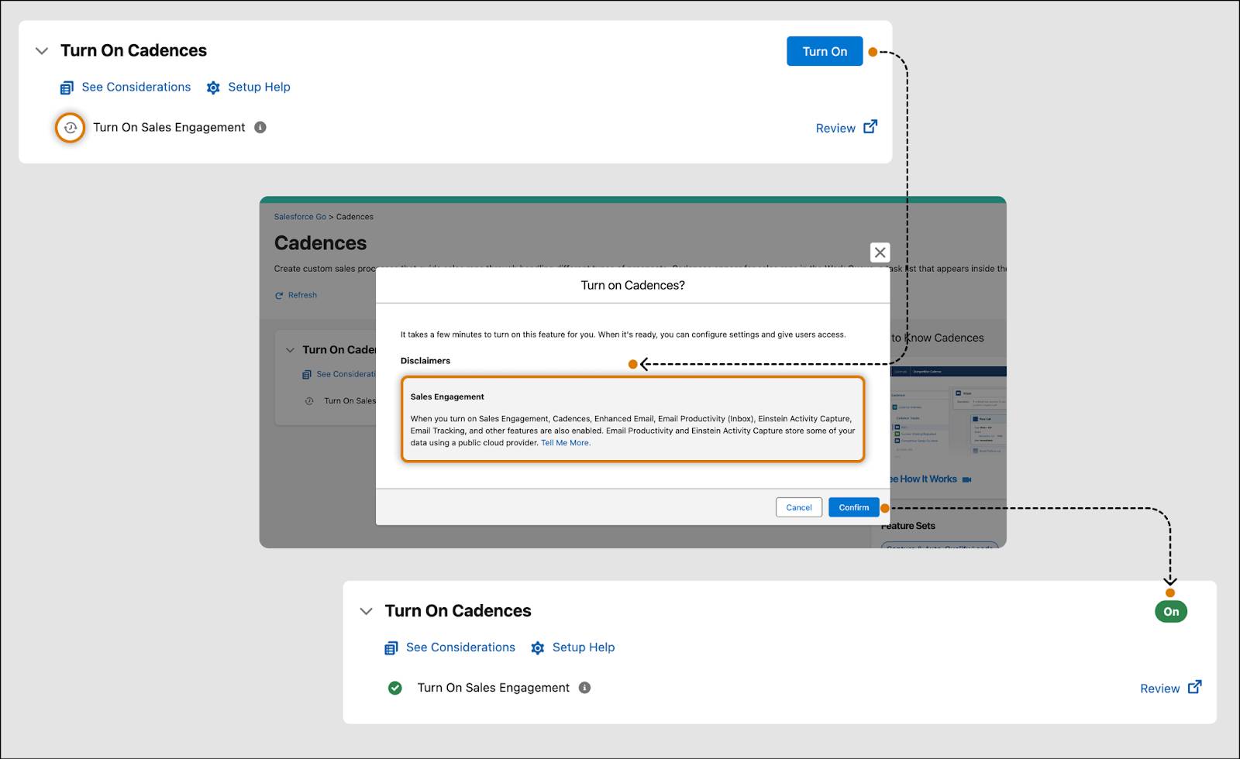Click the considerations document icon in top card
1240x759 pixels.
tap(67, 88)
